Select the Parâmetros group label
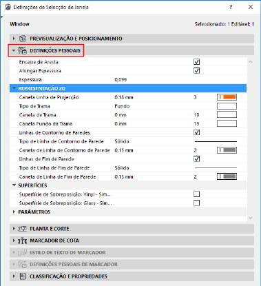Screen dimensions: 261x286 pyautogui.click(x=34, y=212)
